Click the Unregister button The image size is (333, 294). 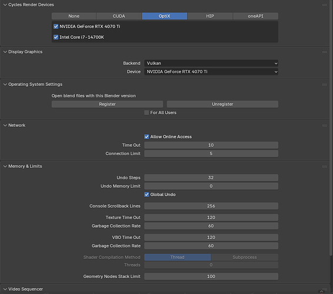coord(222,104)
